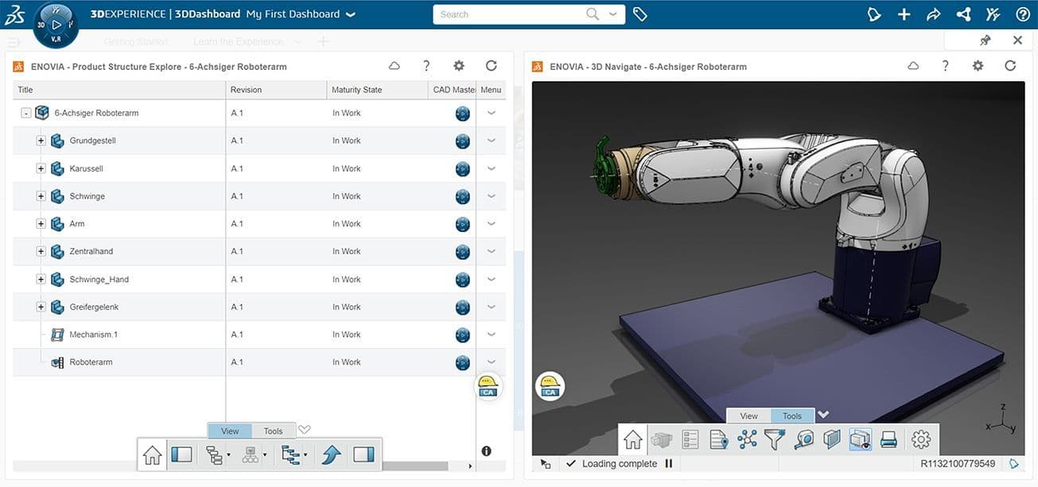1038x487 pixels.
Task: Refresh the Product Structure Explore widget
Action: 492,66
